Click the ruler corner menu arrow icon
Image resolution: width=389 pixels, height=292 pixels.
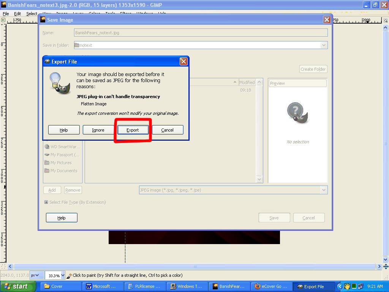point(3,20)
